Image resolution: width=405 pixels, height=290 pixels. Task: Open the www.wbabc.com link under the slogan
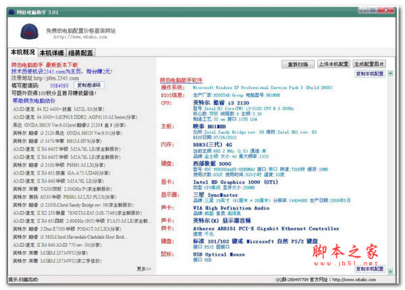80,37
